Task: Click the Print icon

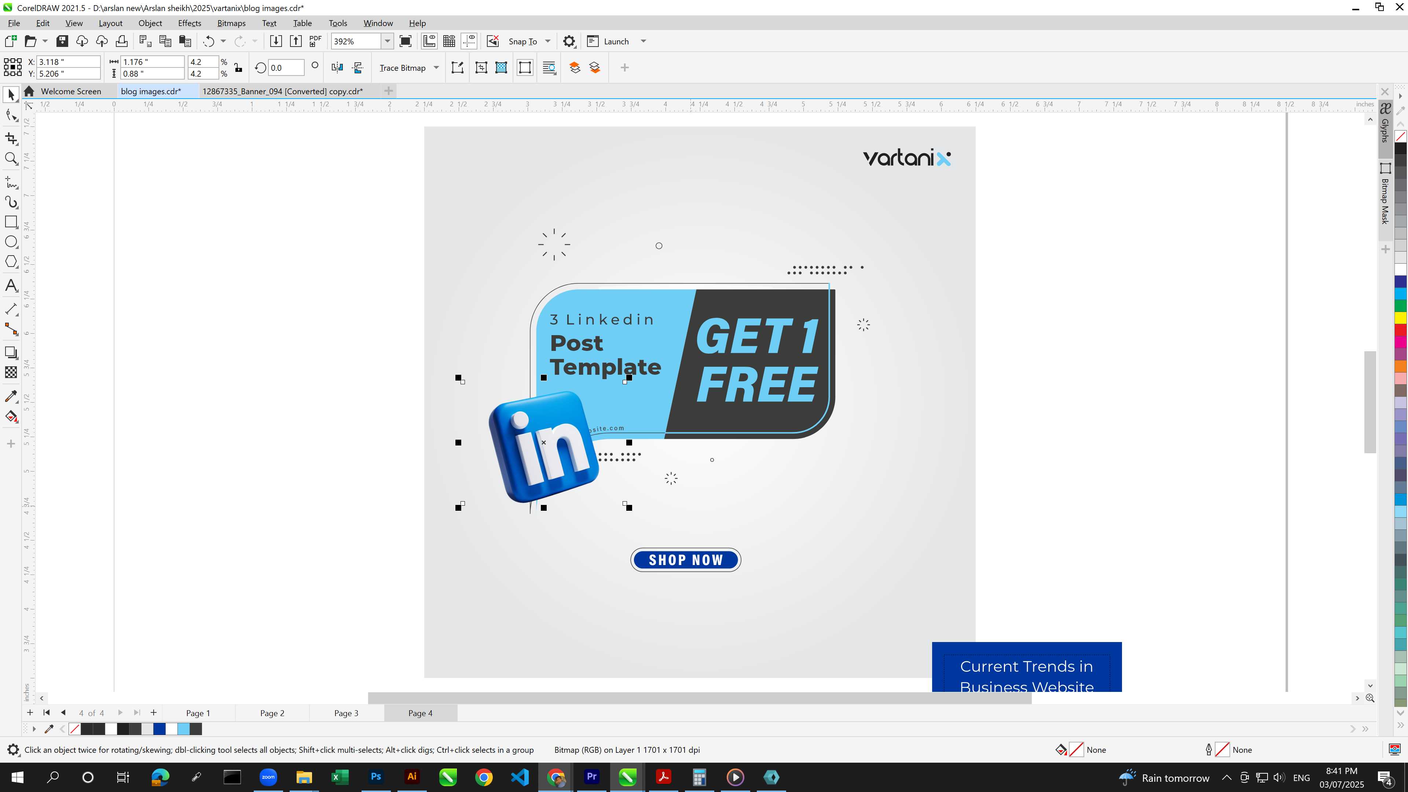Action: [x=121, y=41]
